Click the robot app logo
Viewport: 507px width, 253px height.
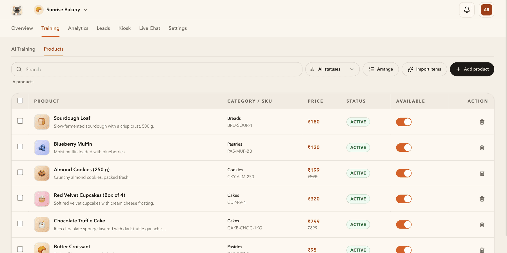17,10
